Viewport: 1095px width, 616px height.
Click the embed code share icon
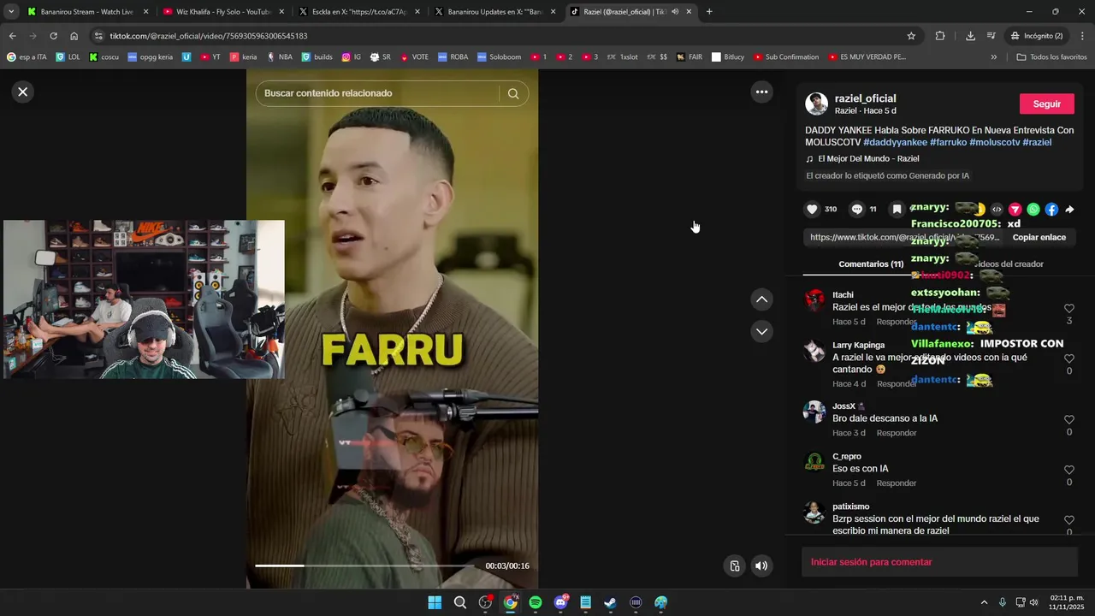pyautogui.click(x=997, y=209)
